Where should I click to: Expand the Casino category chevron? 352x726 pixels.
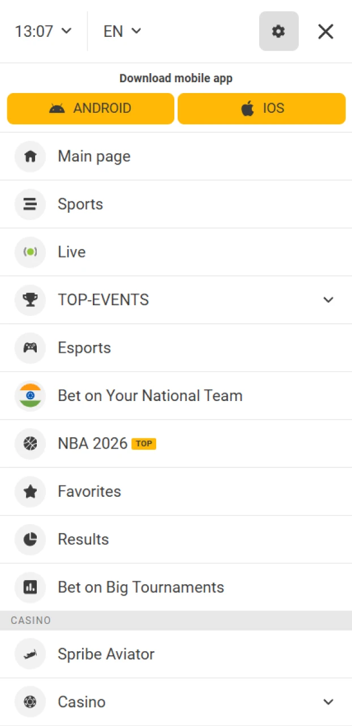pyautogui.click(x=328, y=702)
